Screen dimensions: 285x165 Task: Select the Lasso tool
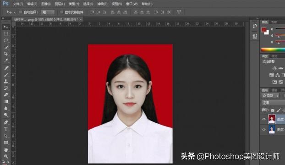(x=6, y=40)
